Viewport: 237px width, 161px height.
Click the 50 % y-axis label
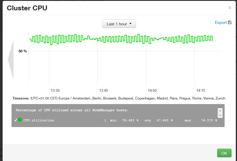pos(23,51)
